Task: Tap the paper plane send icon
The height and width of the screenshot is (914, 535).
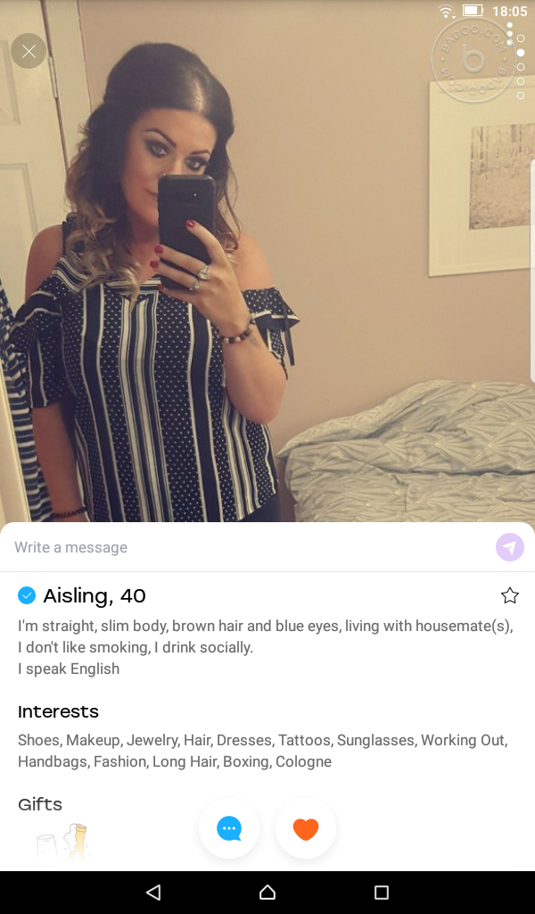Action: pyautogui.click(x=509, y=547)
